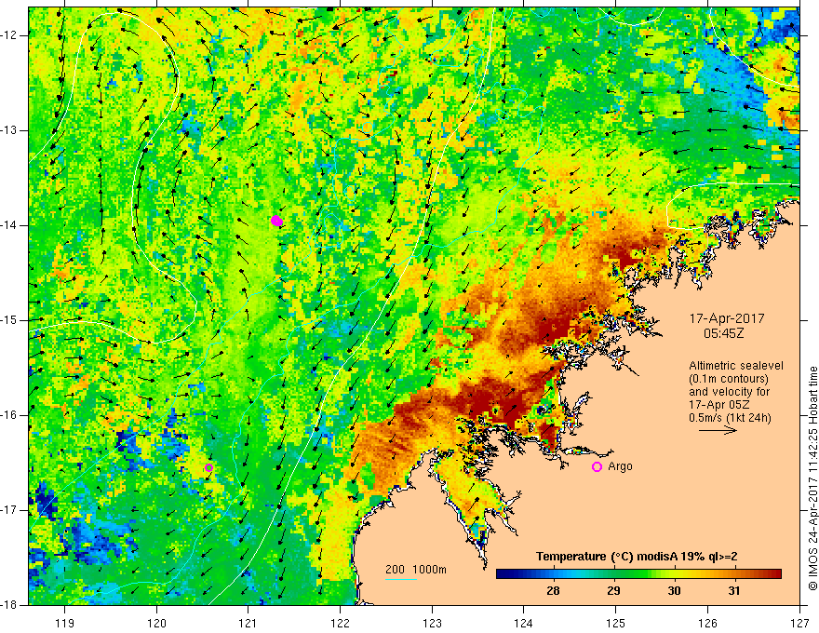
Task: Click the '120' longitude axis label
Action: click(156, 623)
